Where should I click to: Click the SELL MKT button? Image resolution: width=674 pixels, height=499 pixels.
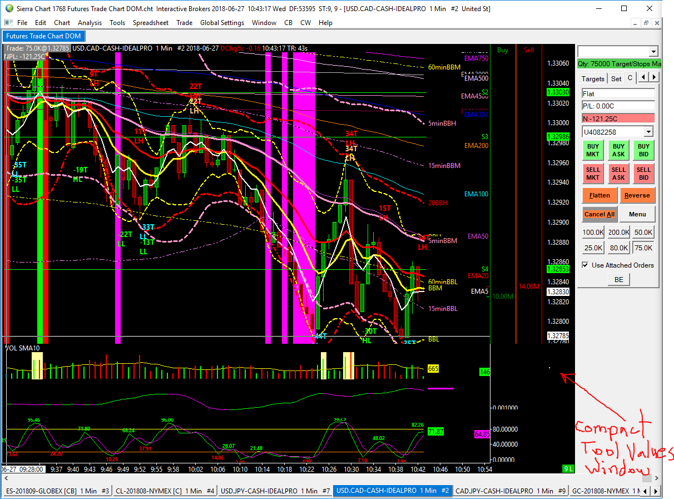pyautogui.click(x=593, y=174)
